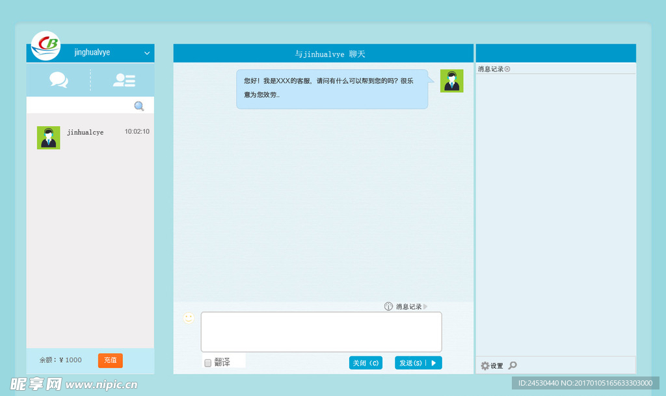Close the 消息记录 history panel tab
The width and height of the screenshot is (666, 396).
(x=507, y=69)
